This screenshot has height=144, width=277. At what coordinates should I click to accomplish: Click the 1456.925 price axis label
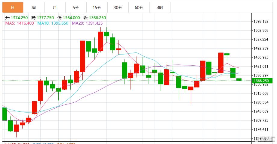coord(261,57)
